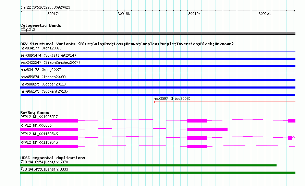Open the nsv834177 (Wong2007) variant label
This screenshot has width=305, height=186.
41,48
